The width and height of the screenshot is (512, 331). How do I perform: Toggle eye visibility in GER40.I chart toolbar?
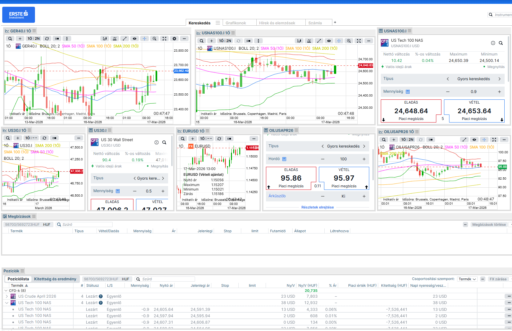tap(134, 38)
